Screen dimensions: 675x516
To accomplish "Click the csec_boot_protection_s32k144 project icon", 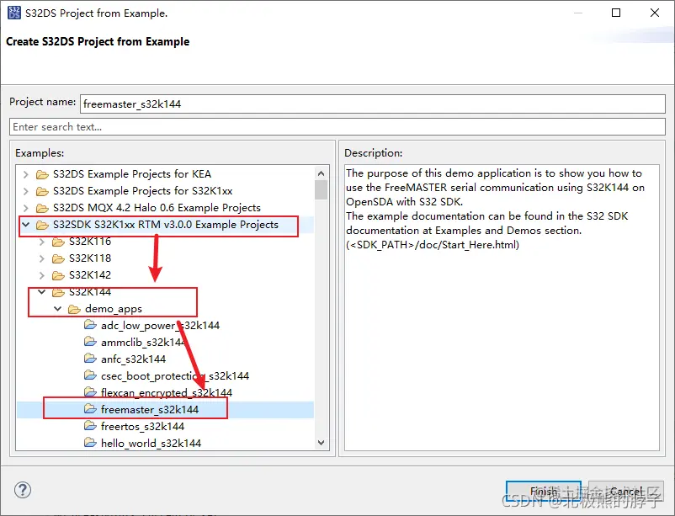I will pos(90,375).
